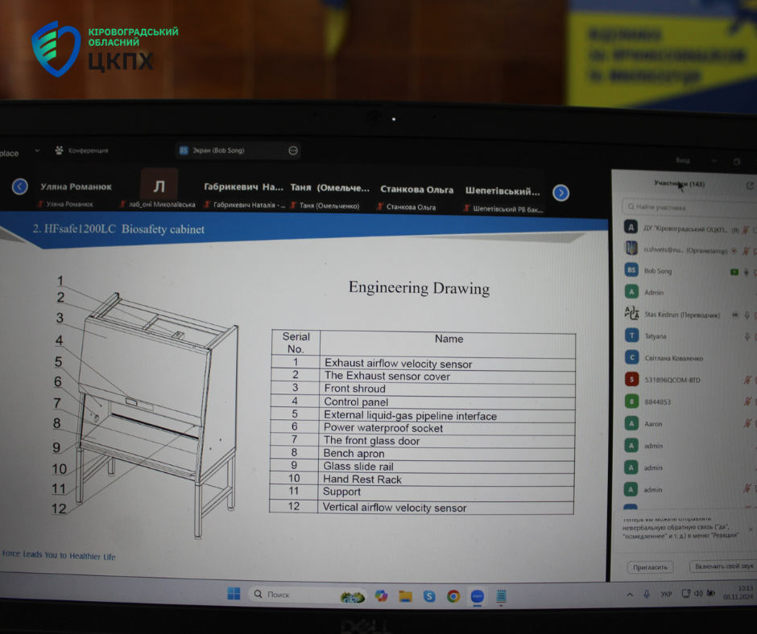This screenshot has width=757, height=634.
Task: Open Google Chrome from the taskbar
Action: click(453, 596)
